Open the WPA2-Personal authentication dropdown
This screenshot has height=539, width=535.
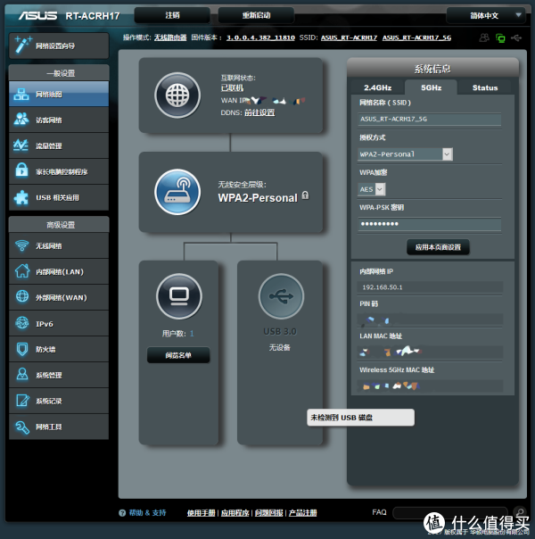(405, 154)
